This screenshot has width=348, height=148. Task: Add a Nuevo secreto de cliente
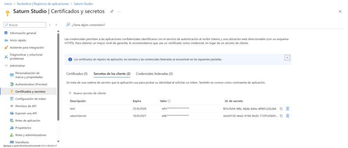coord(87,93)
